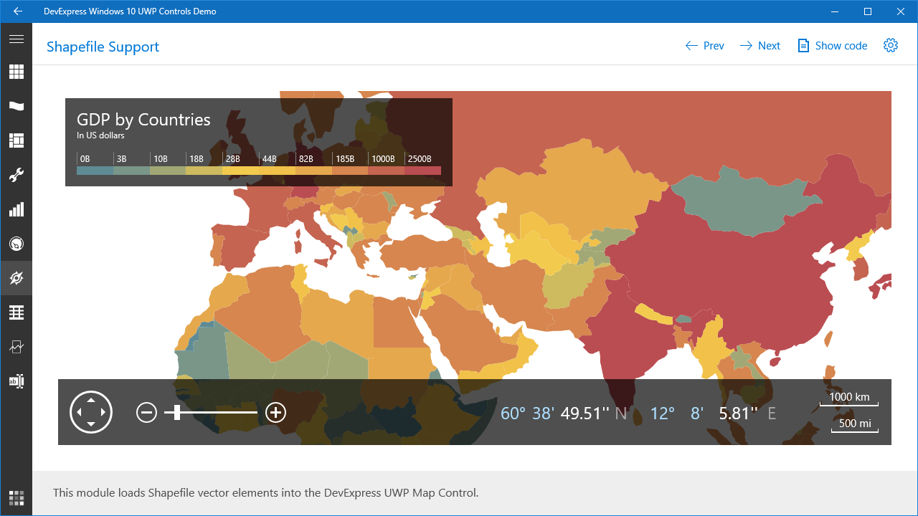Open the navigation hamburger menu
The image size is (918, 516).
[x=16, y=39]
